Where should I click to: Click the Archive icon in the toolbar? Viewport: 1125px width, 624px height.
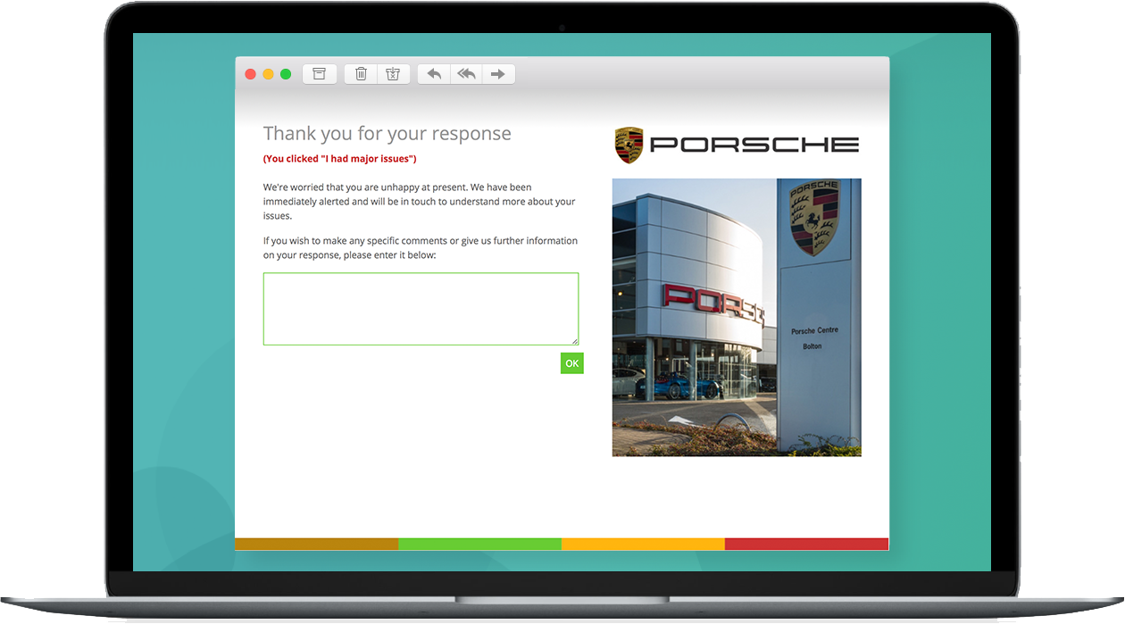tap(319, 74)
